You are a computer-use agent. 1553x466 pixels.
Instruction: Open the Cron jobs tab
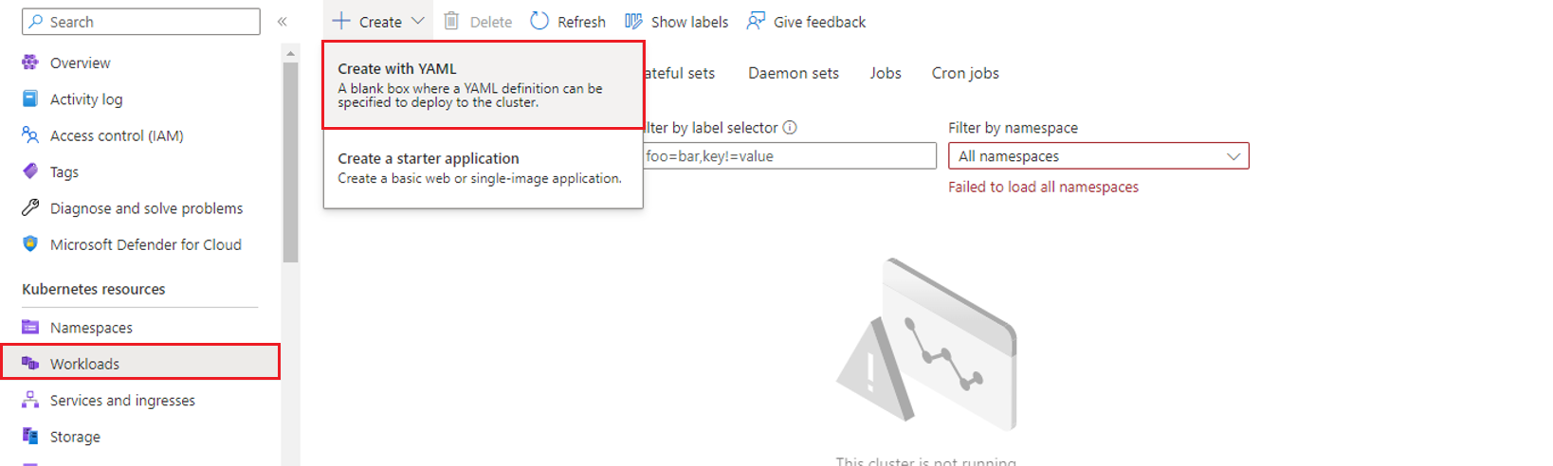tap(964, 73)
